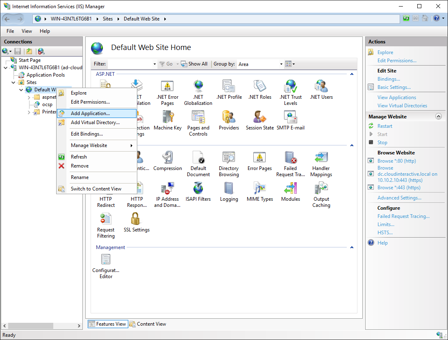
Task: Open .NET Users feature
Action: click(x=321, y=90)
